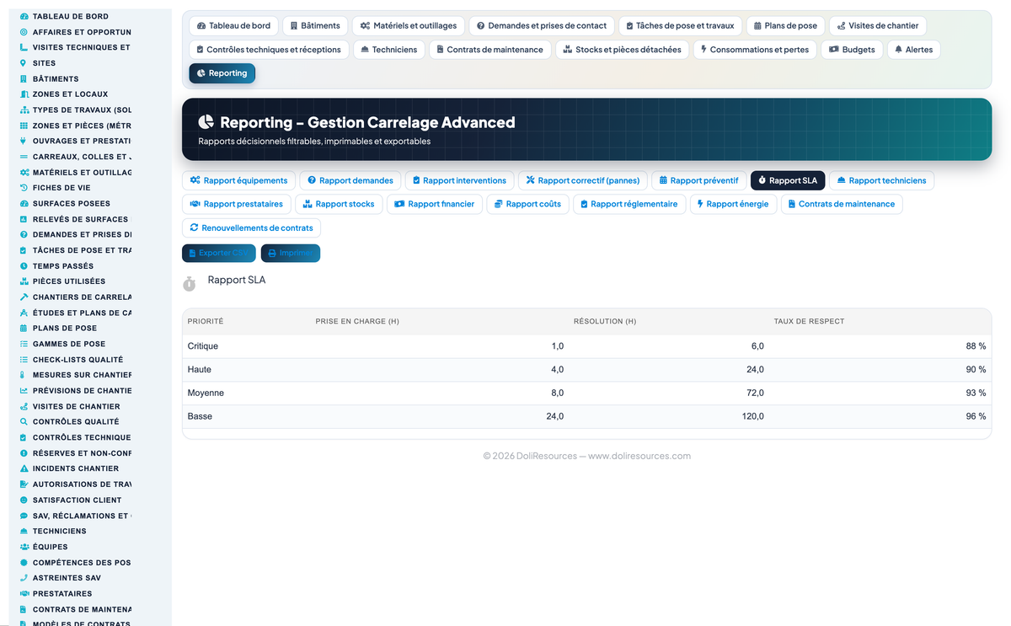Switch to Tâches de pose et travaux tab

point(681,26)
